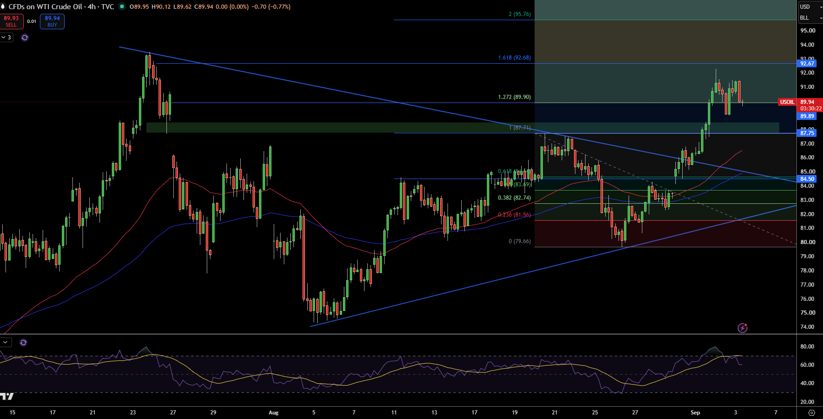Click the 20.00 value on RSI scale

click(x=807, y=402)
